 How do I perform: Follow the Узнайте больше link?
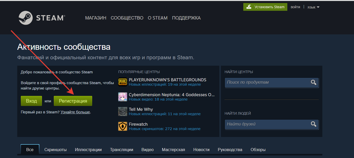click(x=75, y=112)
